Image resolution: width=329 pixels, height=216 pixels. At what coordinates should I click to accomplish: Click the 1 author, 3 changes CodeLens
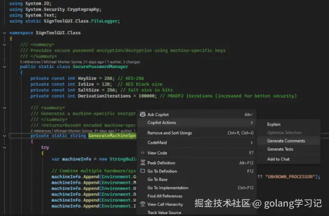124,62
